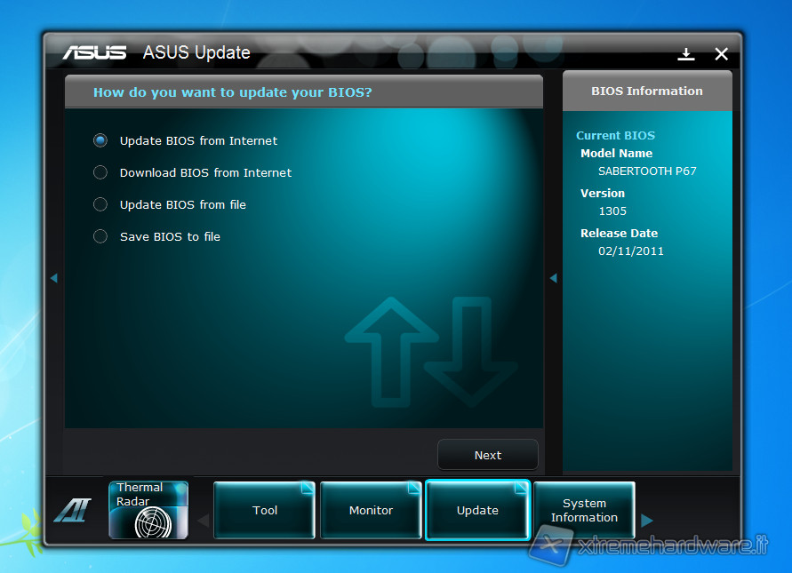Viewport: 792px width, 573px height.
Task: Open the Tool menu
Action: [x=265, y=510]
